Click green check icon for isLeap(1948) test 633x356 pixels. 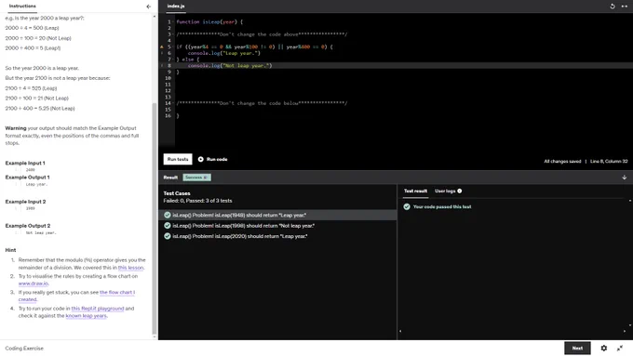[168, 216]
